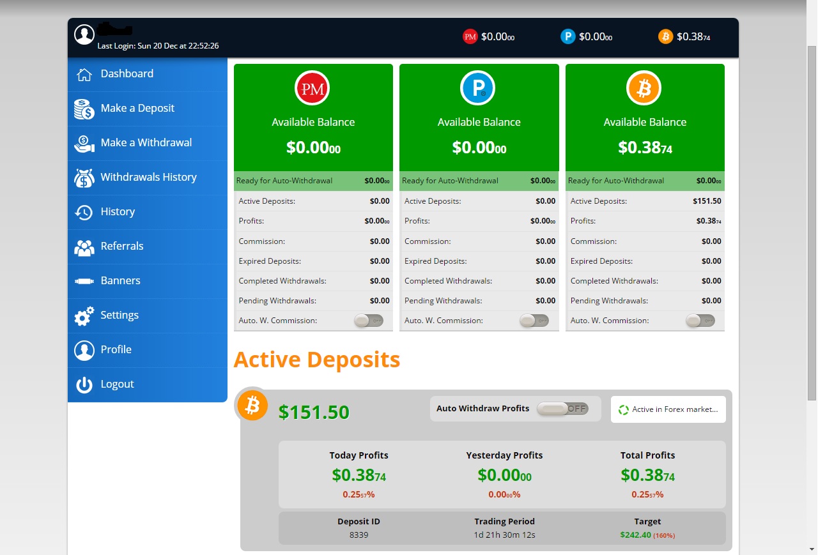Open the Banners menu item
818x555 pixels.
pos(120,281)
